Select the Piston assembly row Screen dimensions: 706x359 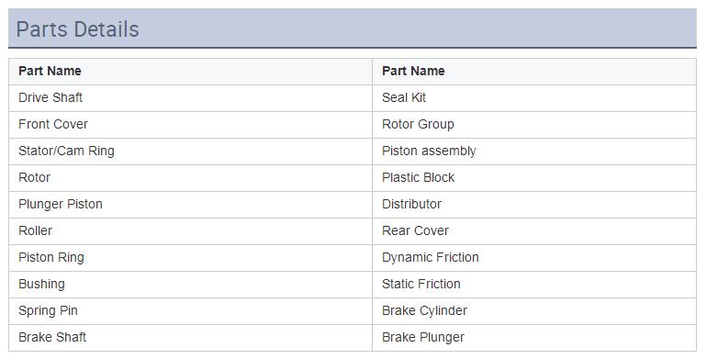point(534,151)
